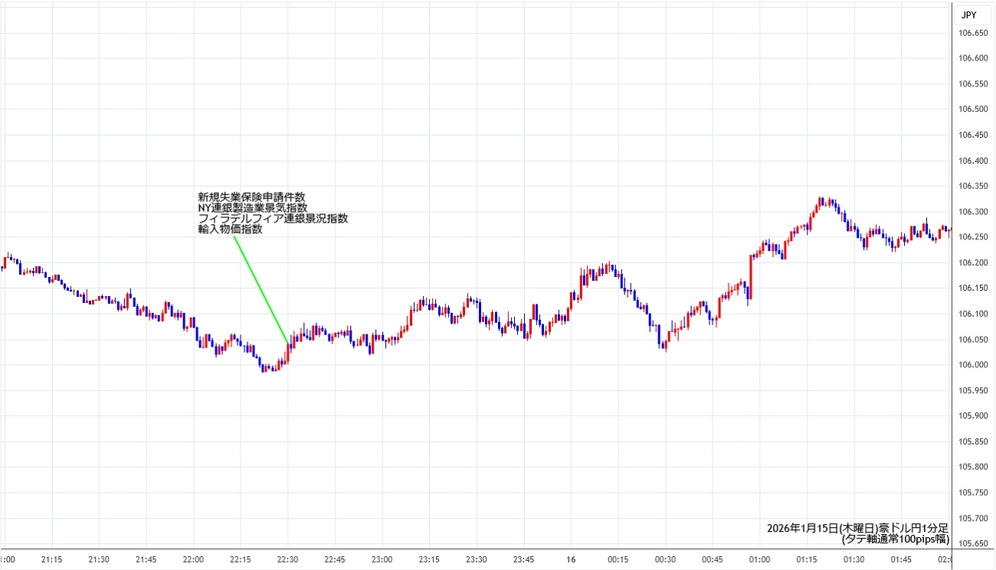Screen dimensions: 996x570
Task: Click the large red candle before 01:00
Action: pos(751,275)
